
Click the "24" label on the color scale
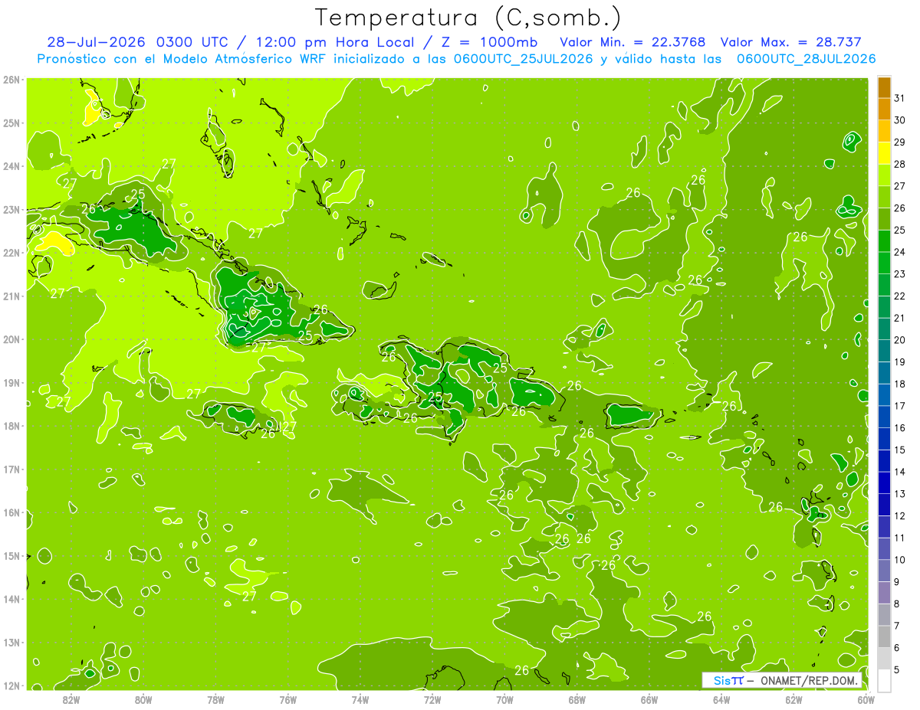pos(900,252)
